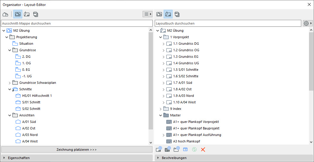This screenshot has width=314, height=162.
Task: Select Layout Book icon in left panel toolbar
Action: 27,14
